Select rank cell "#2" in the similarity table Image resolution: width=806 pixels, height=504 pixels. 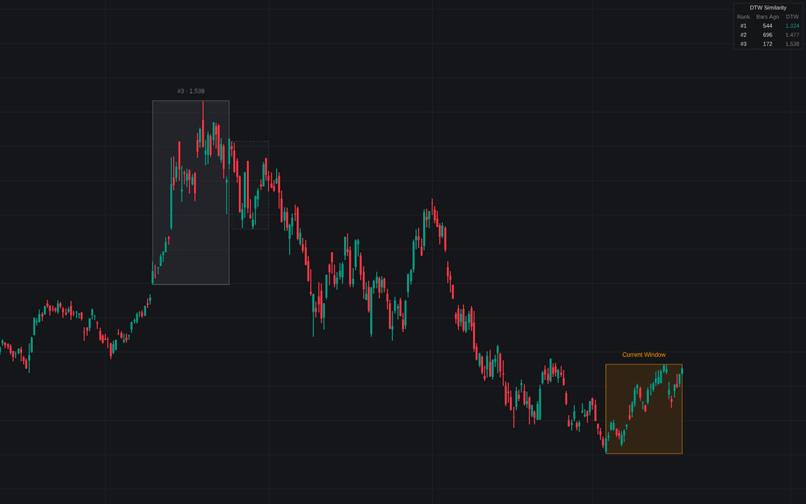coord(744,35)
